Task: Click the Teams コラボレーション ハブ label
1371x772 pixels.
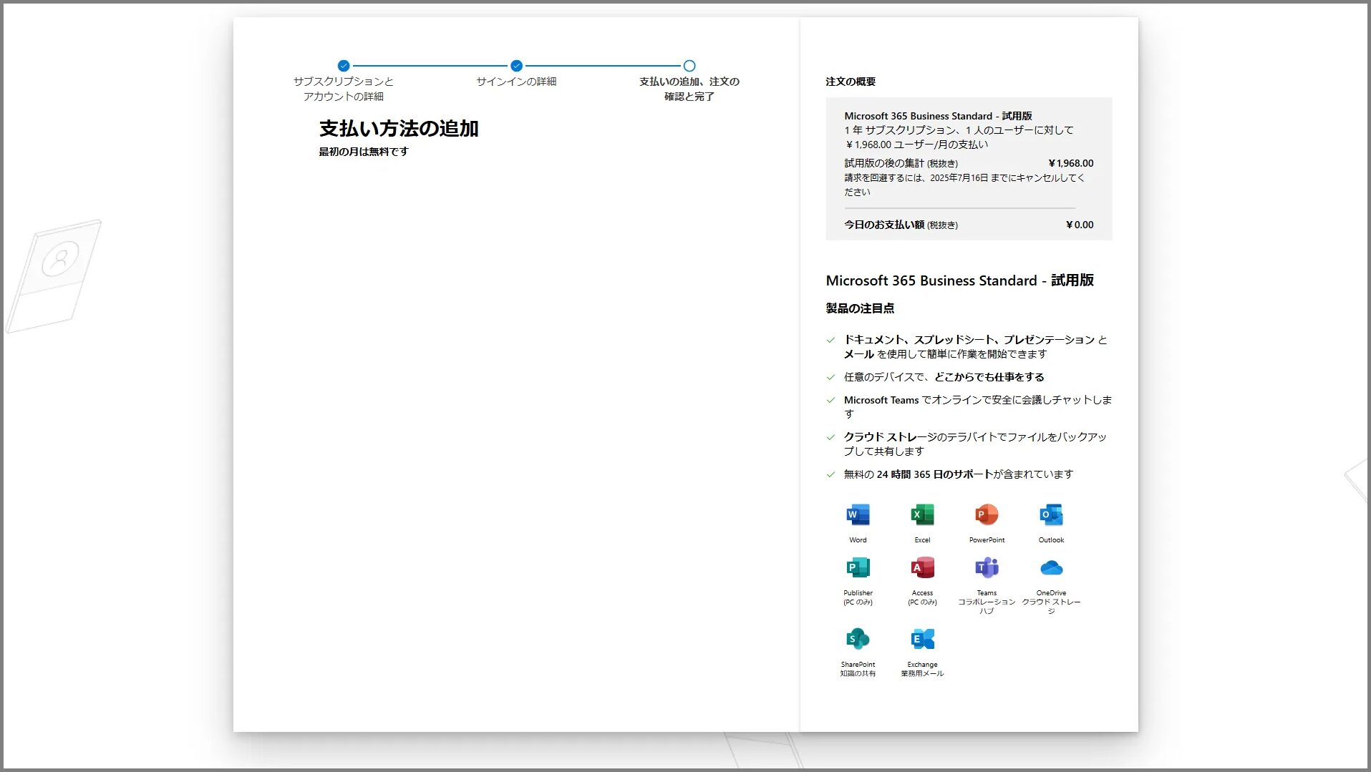Action: [x=987, y=602]
